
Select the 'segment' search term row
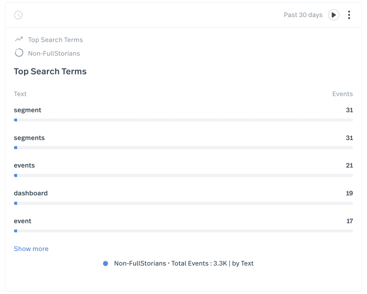183,114
